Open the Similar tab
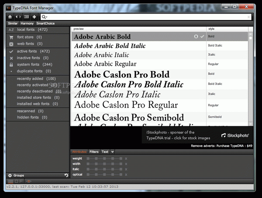Viewport: 262px width, 198px height. [x=13, y=23]
